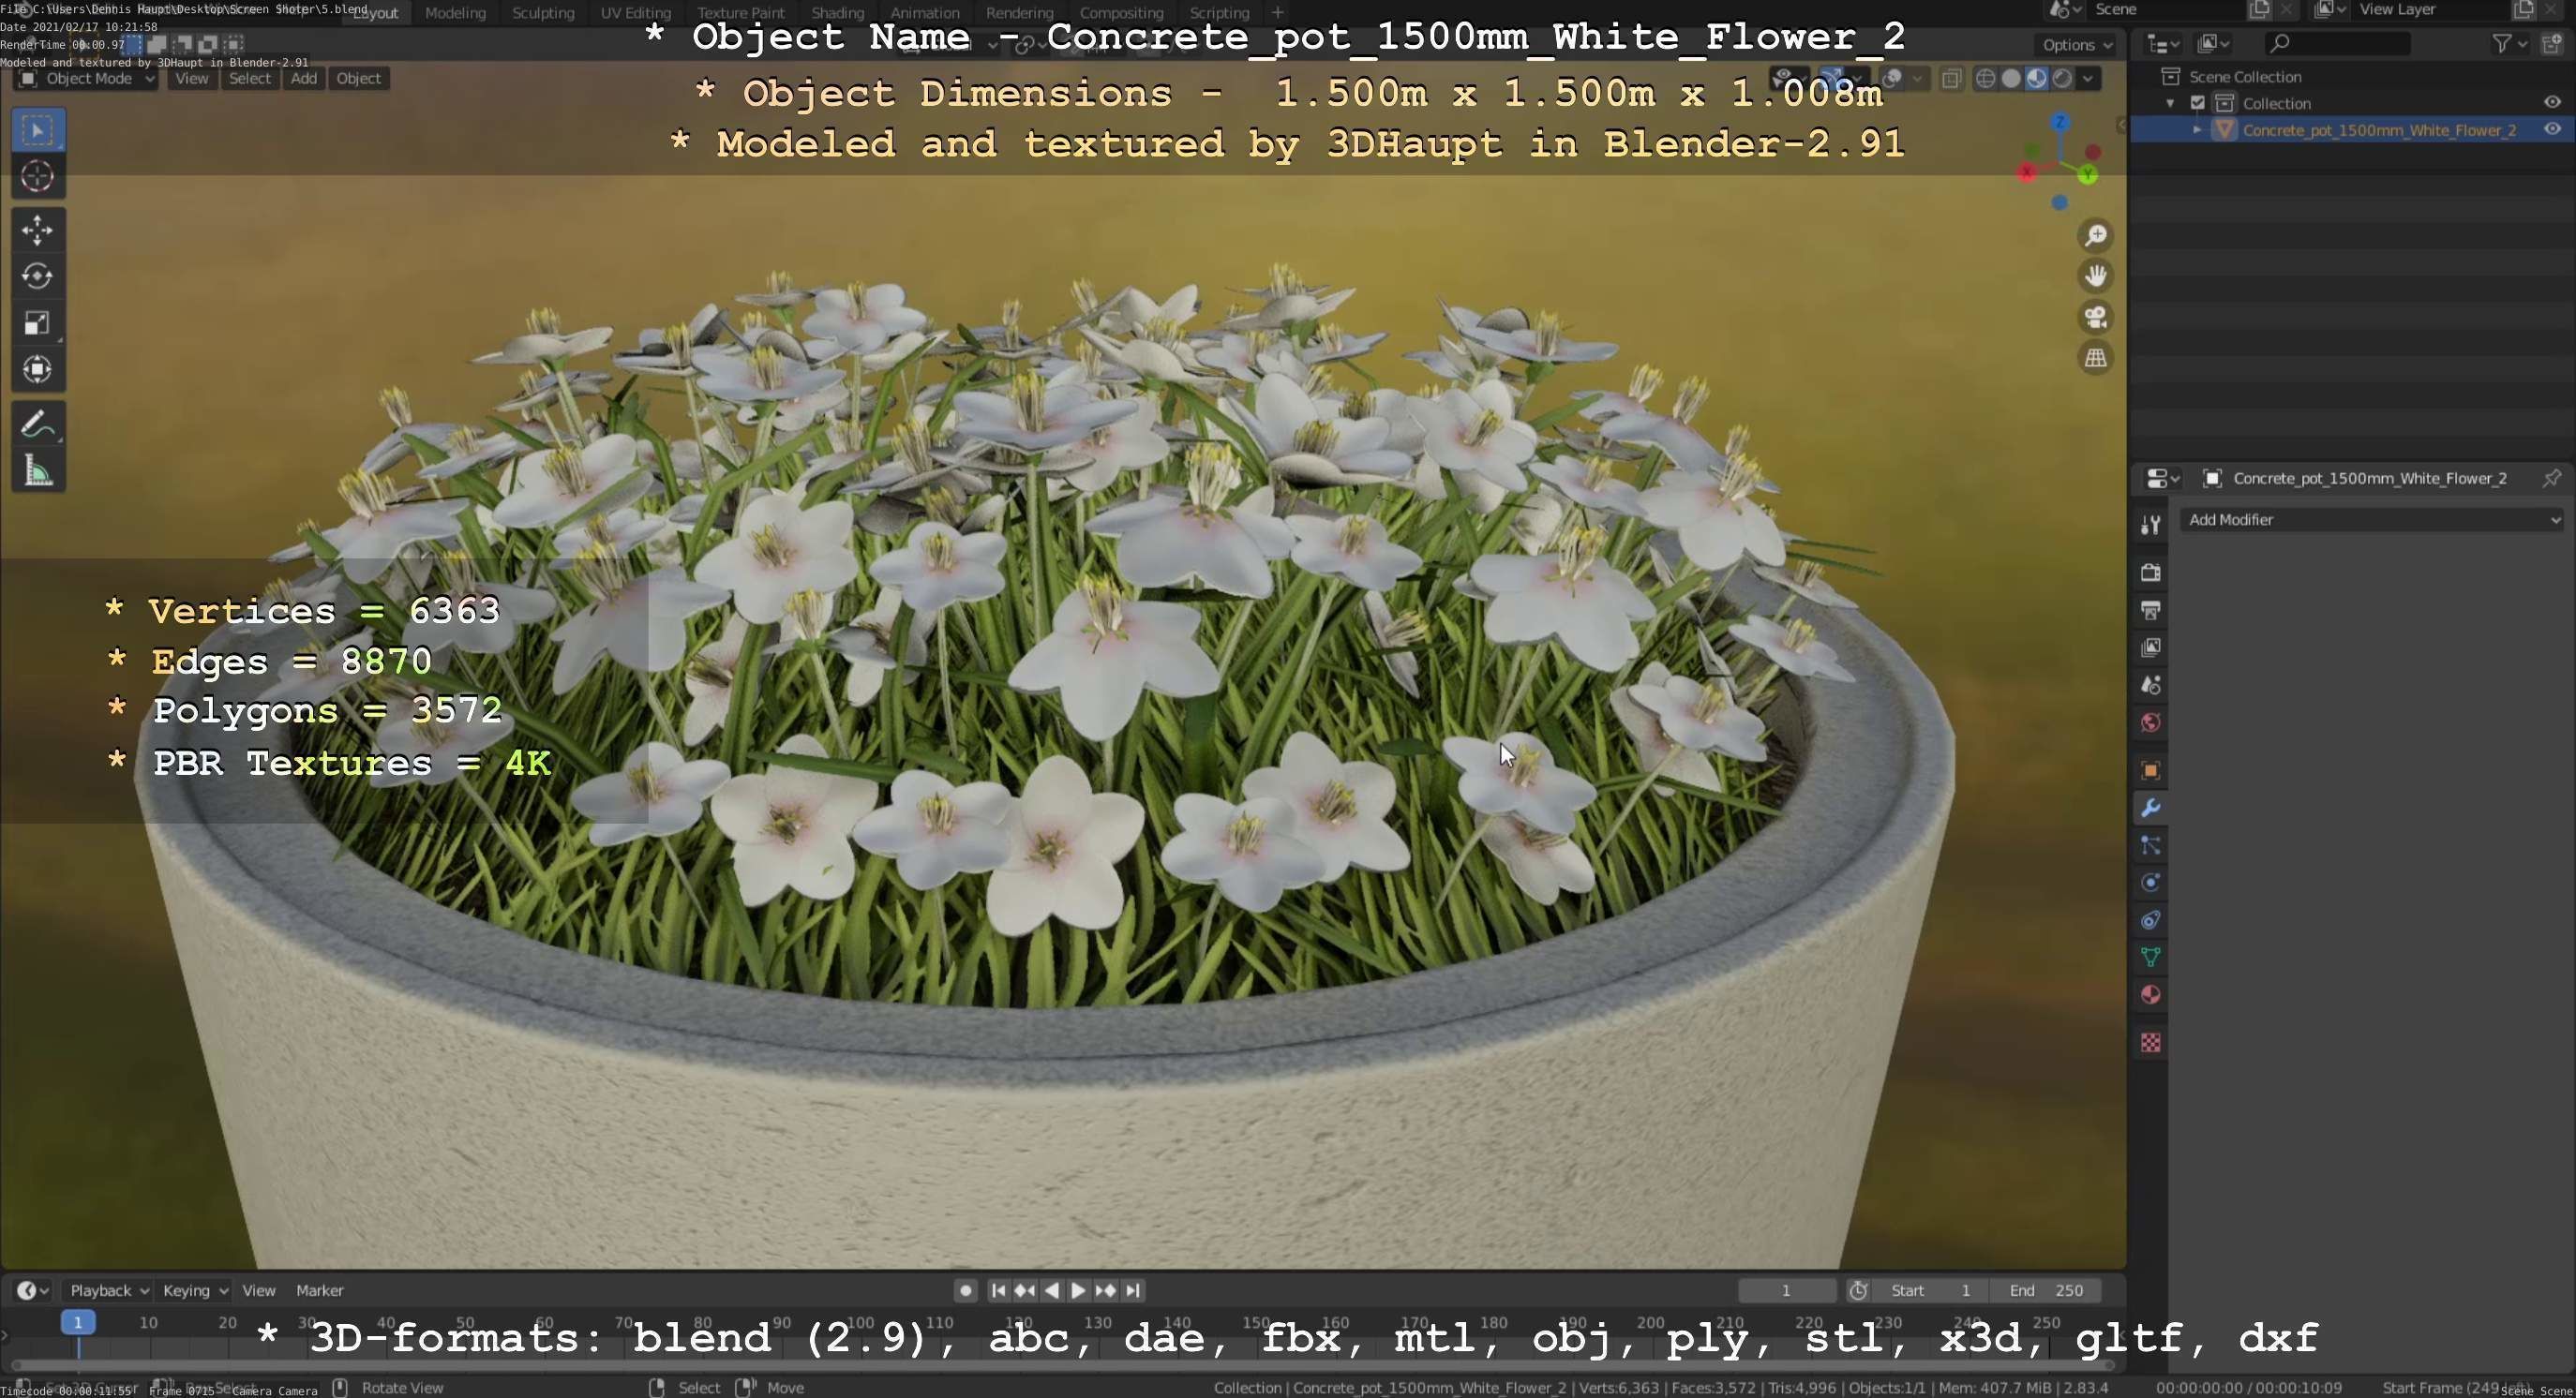The image size is (2576, 1398).
Task: Collapse the Collection tree row
Action: click(2170, 103)
